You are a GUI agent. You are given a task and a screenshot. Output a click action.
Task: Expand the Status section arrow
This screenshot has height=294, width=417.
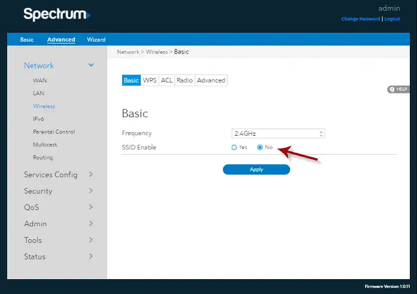(x=91, y=257)
